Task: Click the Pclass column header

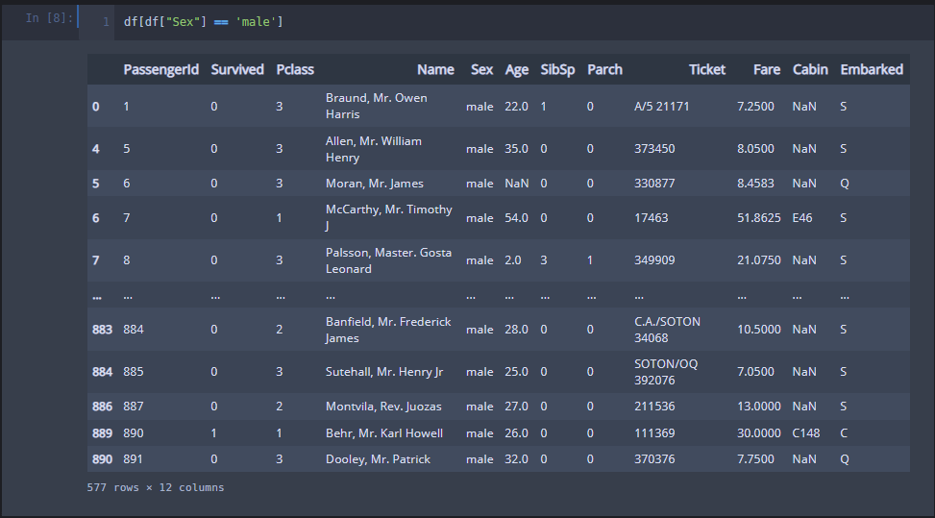Action: [x=295, y=70]
